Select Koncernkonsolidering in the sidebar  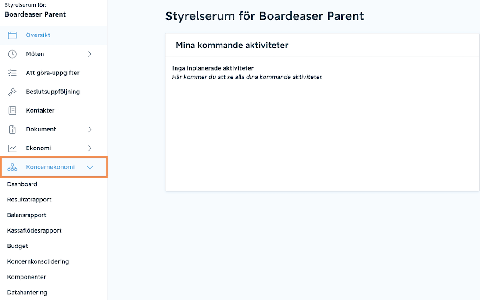tap(38, 261)
